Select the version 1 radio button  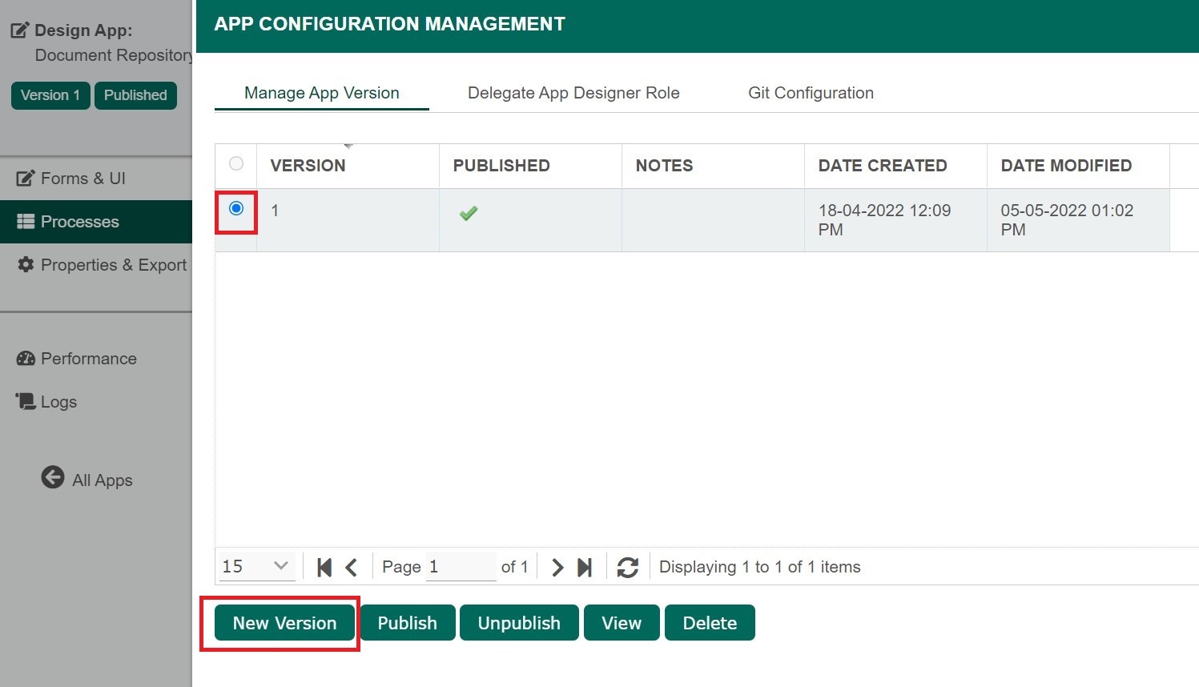(x=236, y=209)
